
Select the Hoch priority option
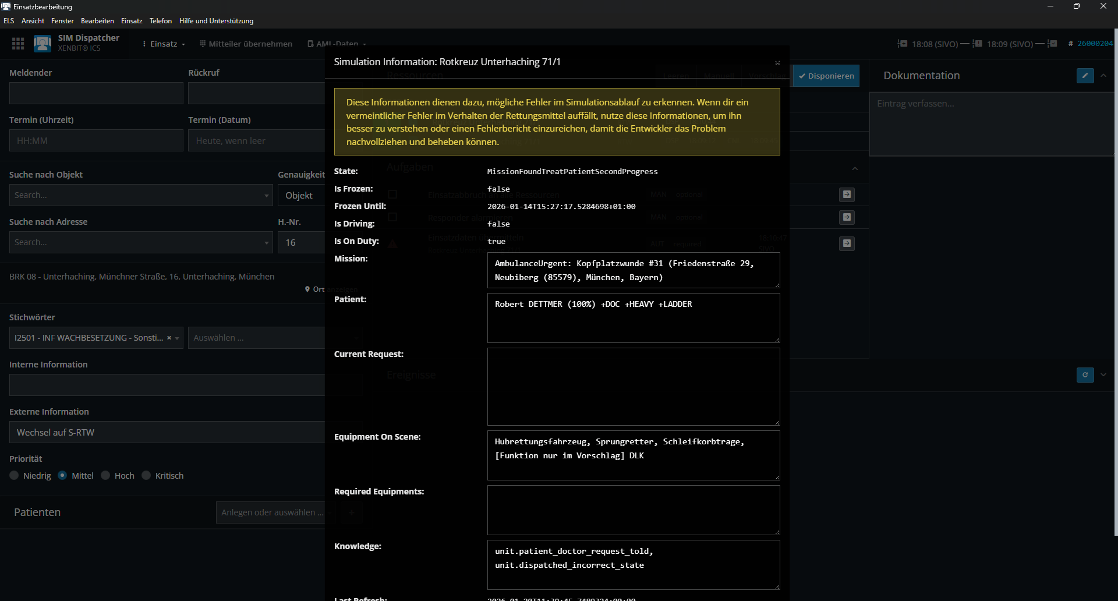coord(105,476)
